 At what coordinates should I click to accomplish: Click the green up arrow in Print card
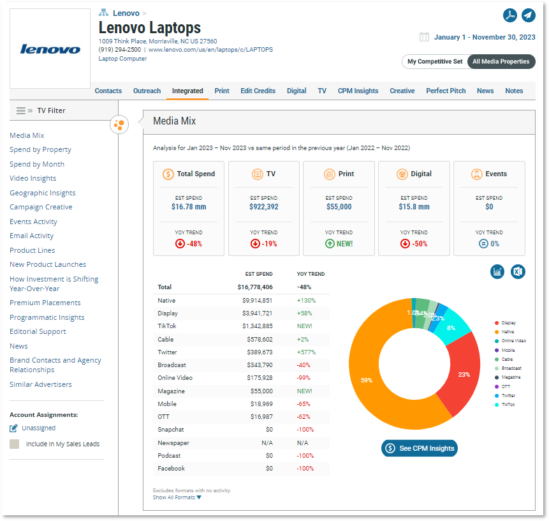[330, 244]
